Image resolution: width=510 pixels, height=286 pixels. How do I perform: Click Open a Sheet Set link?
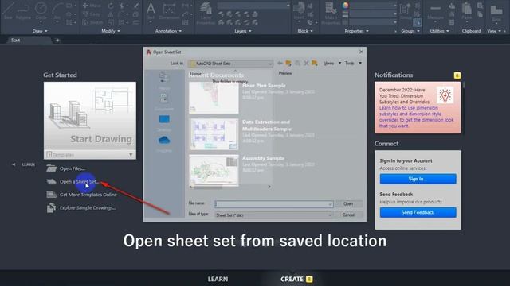pyautogui.click(x=79, y=182)
